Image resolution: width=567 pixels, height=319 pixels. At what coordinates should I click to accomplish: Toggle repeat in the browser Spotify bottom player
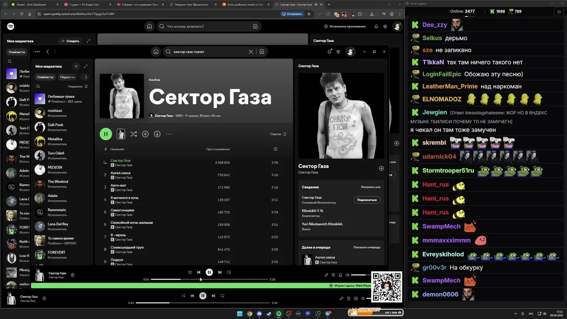[x=222, y=296]
